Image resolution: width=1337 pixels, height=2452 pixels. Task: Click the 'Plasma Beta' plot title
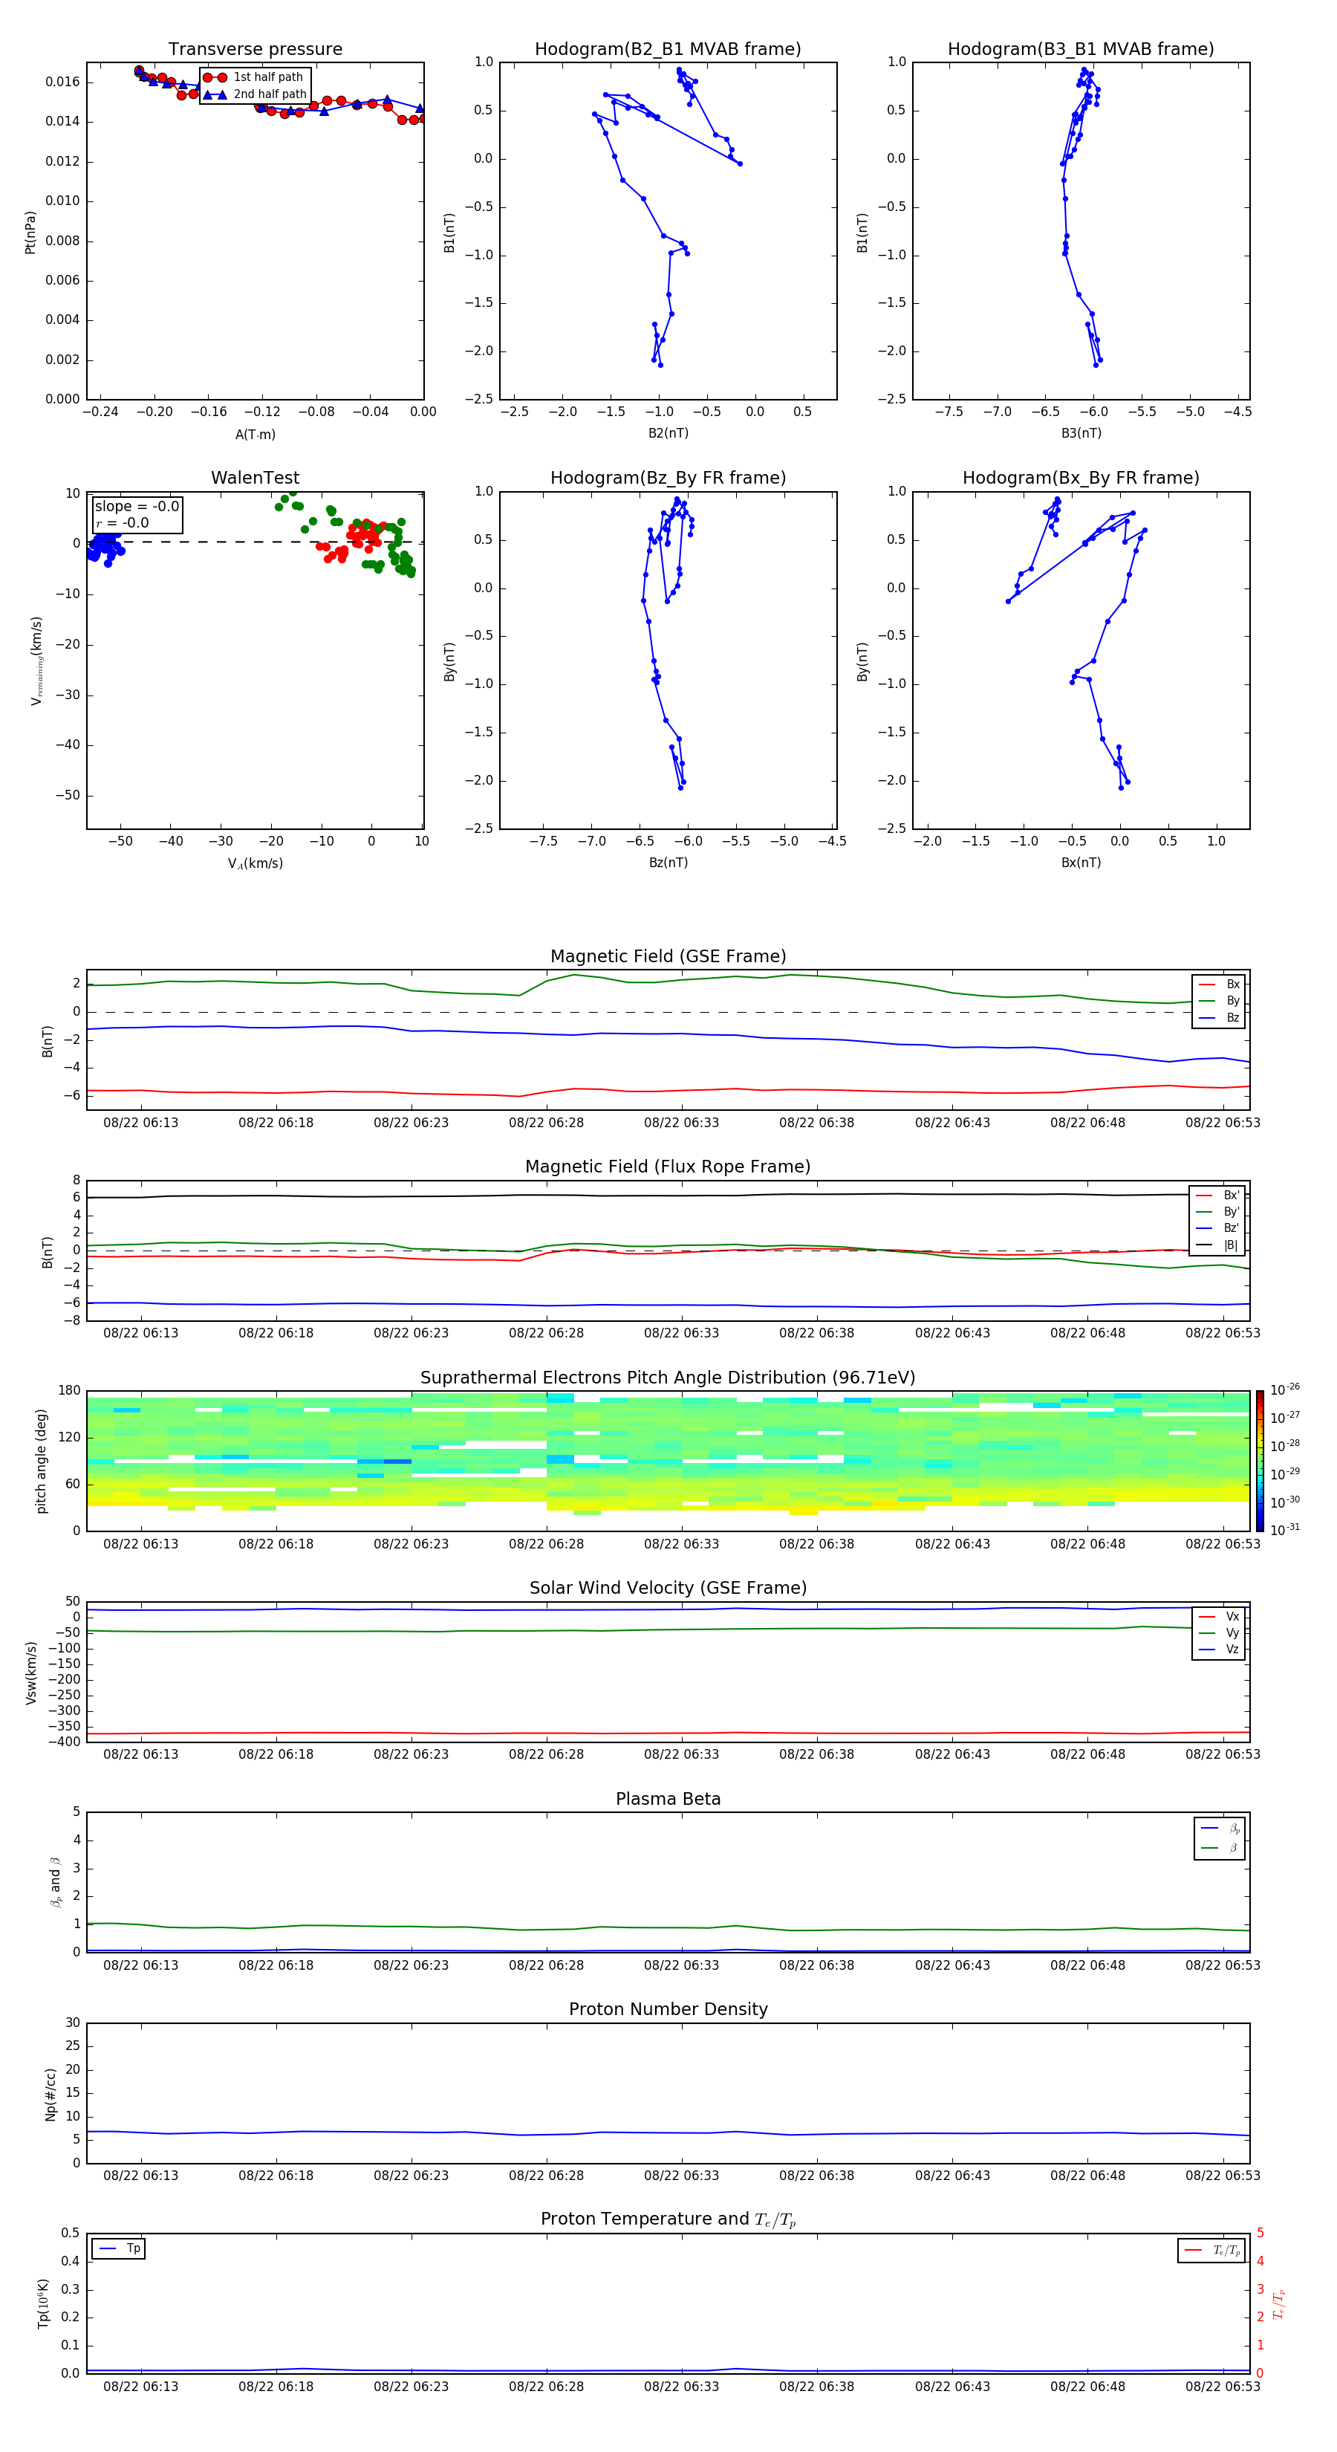coord(668,1799)
